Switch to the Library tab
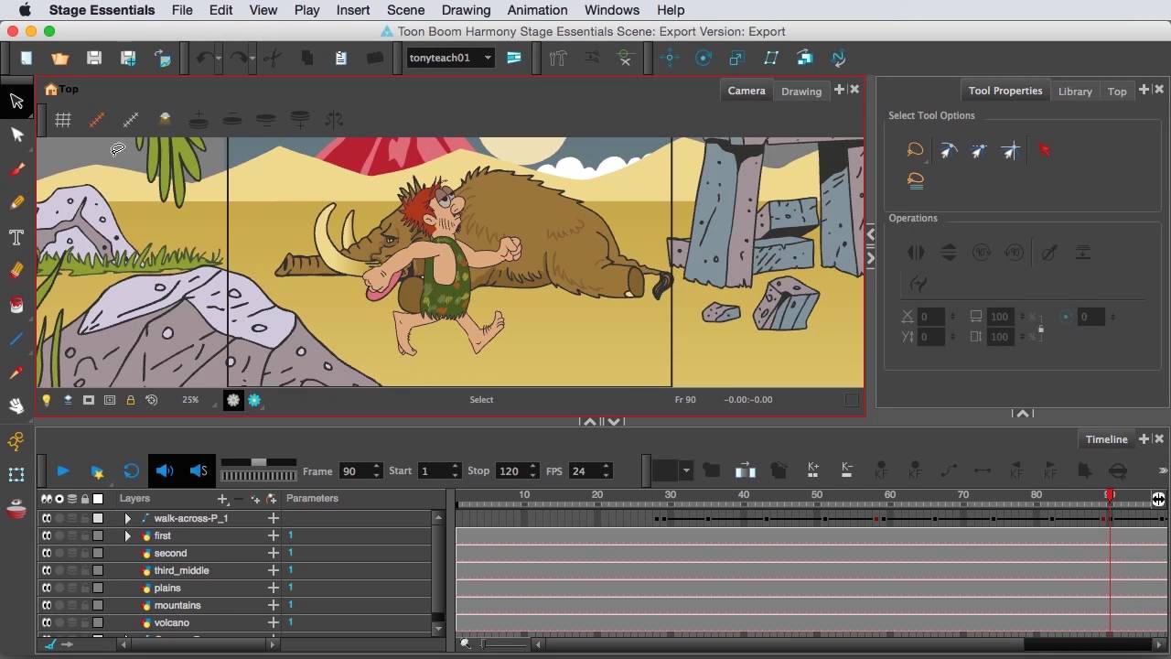Viewport: 1171px width, 659px height. 1075,91
